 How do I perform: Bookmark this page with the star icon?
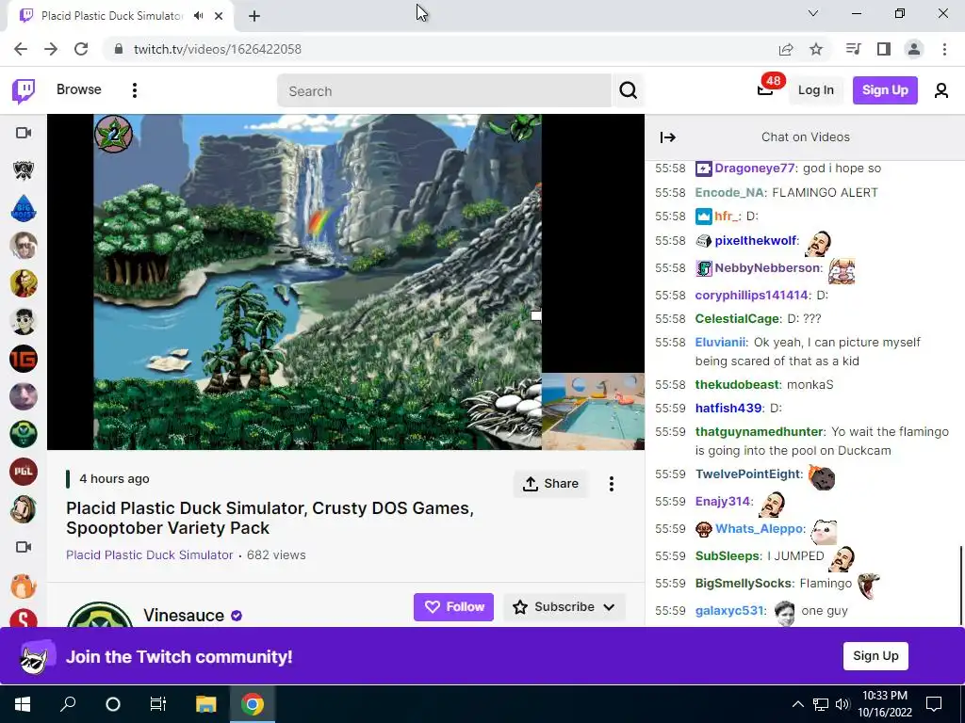click(816, 49)
